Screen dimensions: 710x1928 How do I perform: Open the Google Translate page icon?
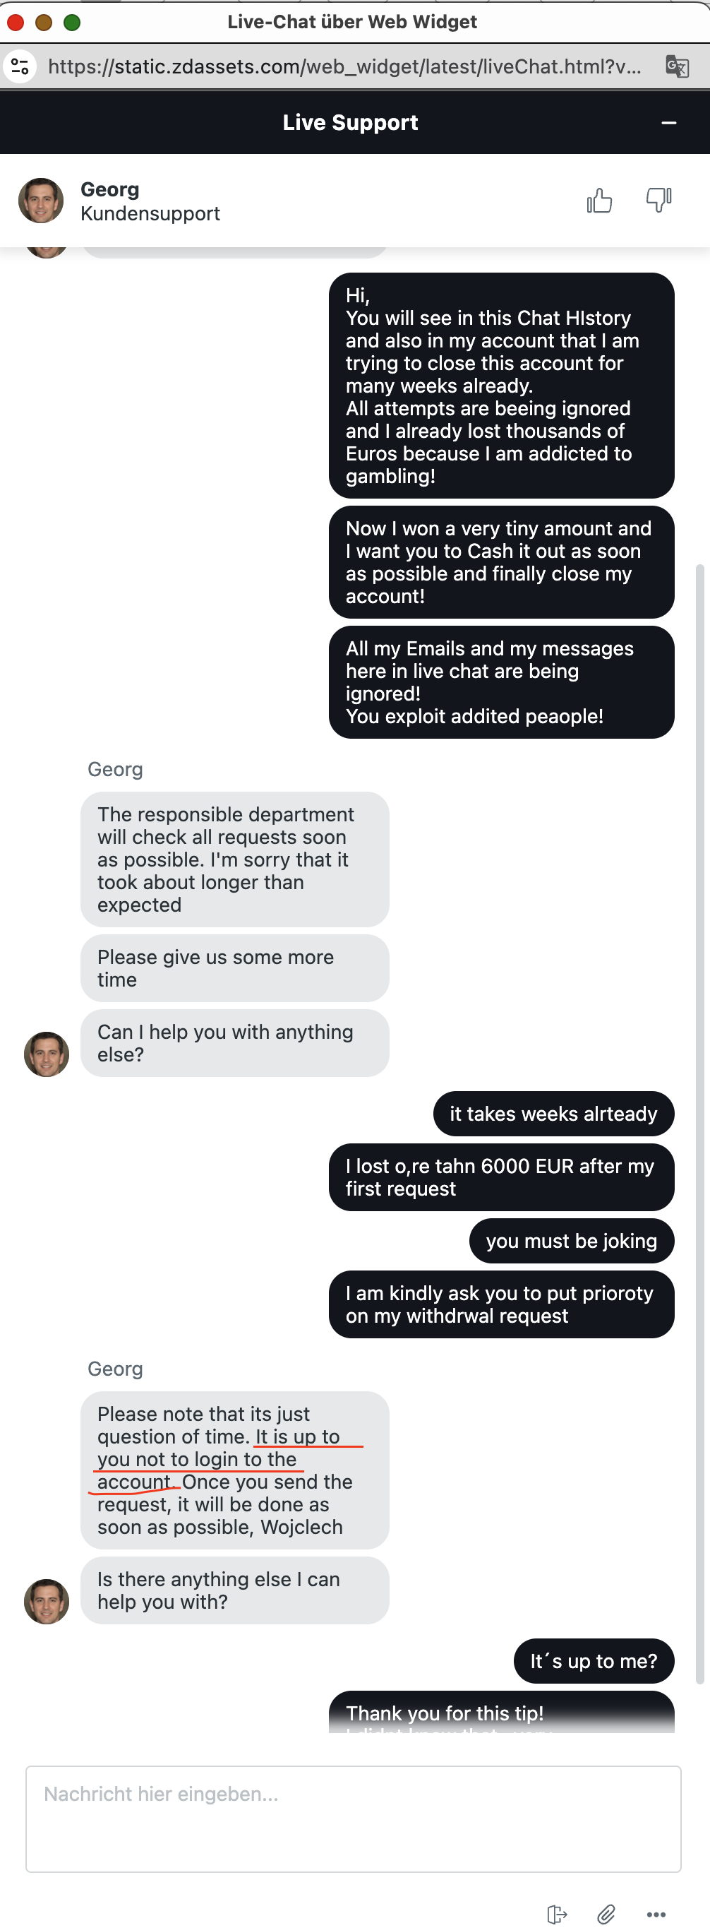(x=677, y=66)
